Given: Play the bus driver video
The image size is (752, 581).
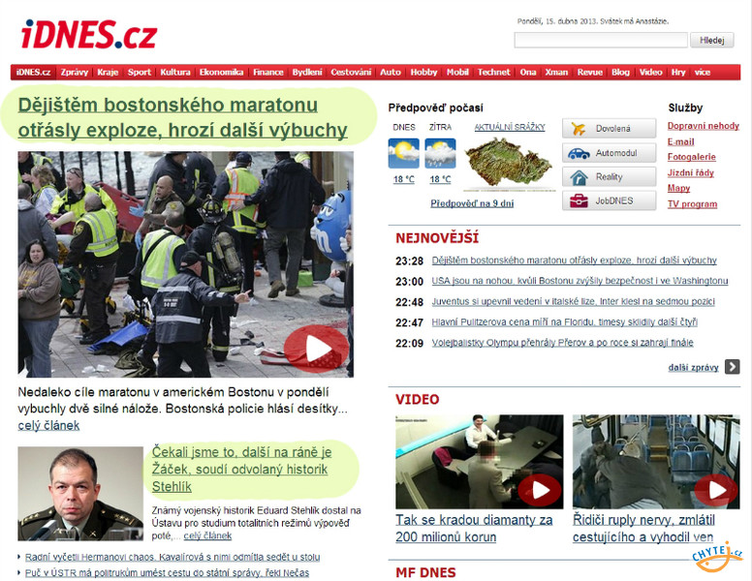Looking at the screenshot, I should pyautogui.click(x=715, y=490).
